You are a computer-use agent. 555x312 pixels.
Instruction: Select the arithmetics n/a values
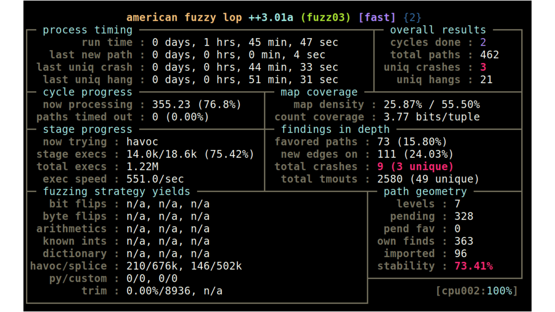168,229
